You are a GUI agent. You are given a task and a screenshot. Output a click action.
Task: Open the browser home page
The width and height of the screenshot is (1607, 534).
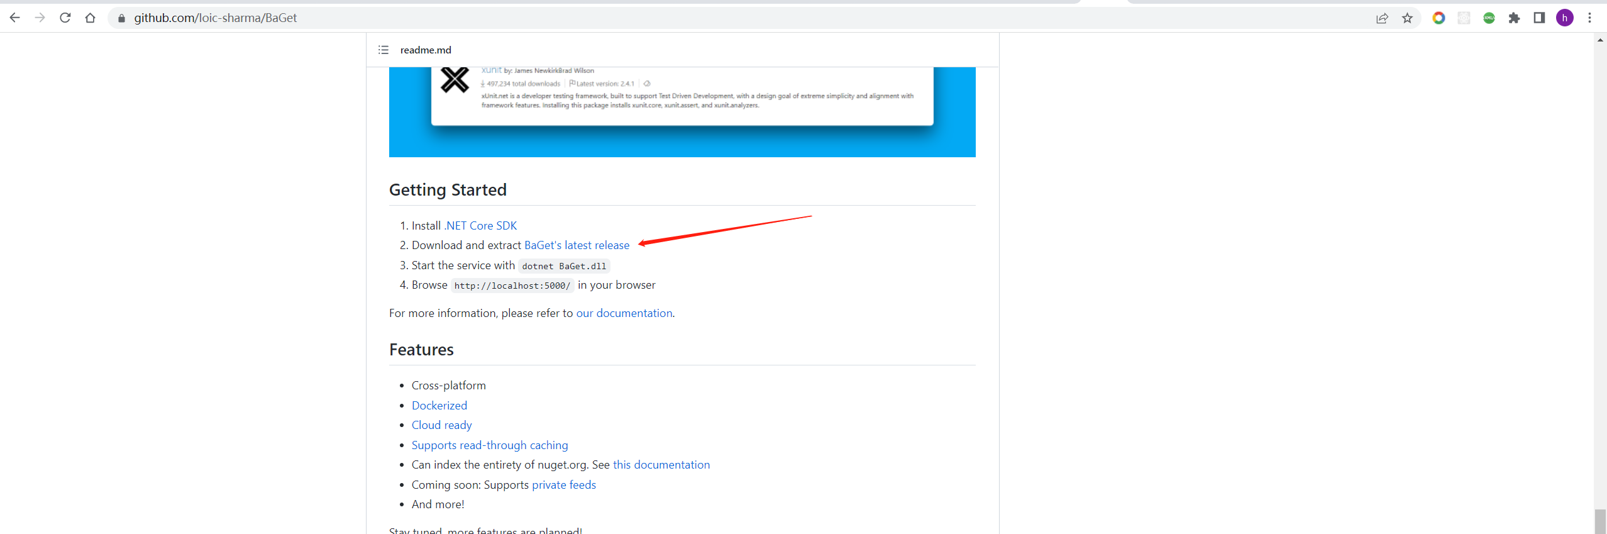90,18
